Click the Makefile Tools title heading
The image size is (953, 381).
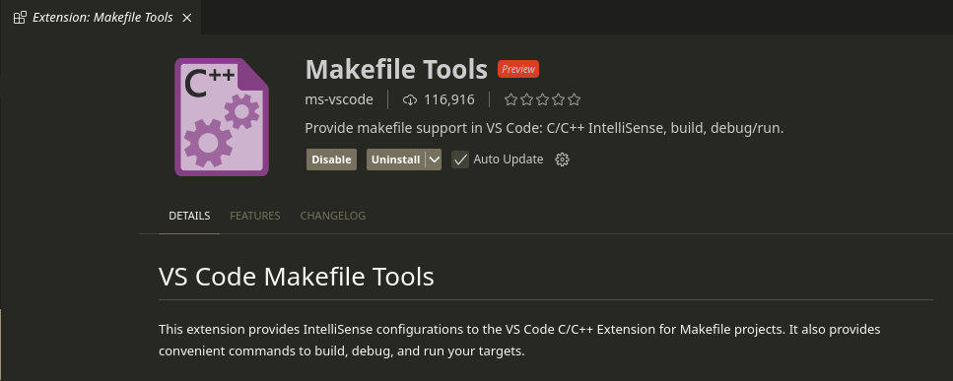click(x=396, y=69)
